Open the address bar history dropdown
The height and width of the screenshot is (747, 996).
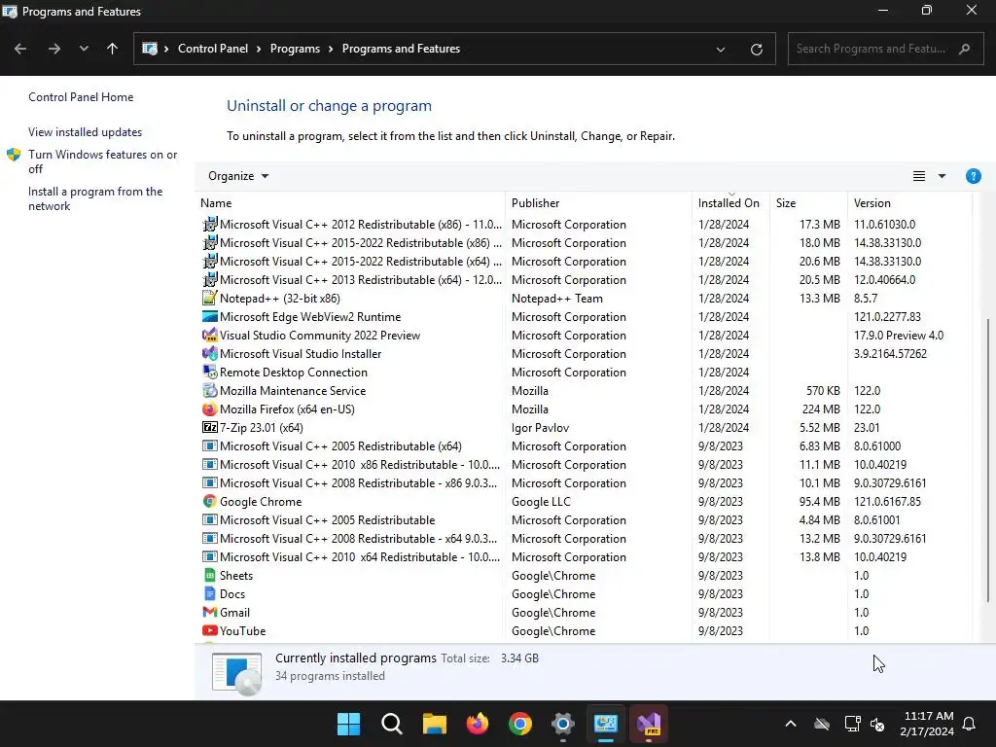point(721,50)
